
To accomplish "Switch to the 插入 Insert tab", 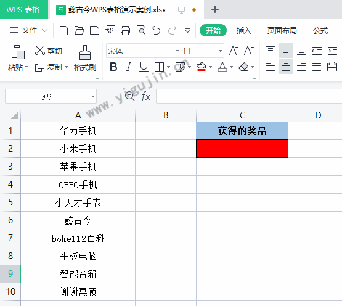I will click(243, 30).
